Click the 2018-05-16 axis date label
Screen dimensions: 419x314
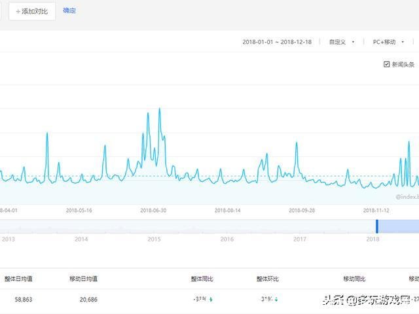click(x=79, y=211)
